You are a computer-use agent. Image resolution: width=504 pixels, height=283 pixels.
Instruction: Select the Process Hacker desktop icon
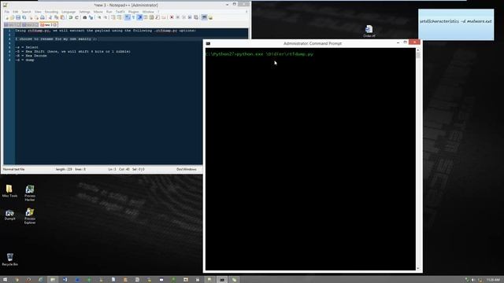(x=30, y=193)
